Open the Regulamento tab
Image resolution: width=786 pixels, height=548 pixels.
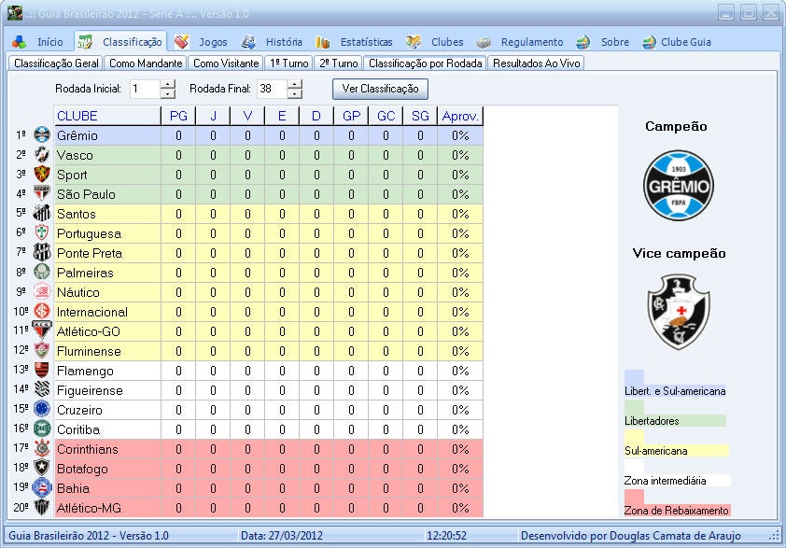[520, 42]
